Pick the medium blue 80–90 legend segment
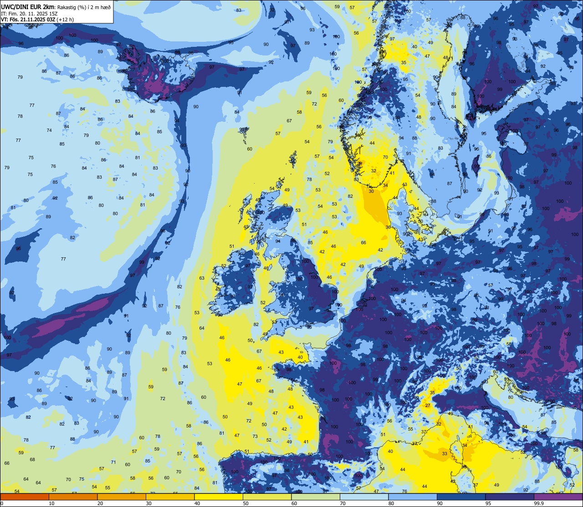The height and width of the screenshot is (507, 583). point(413,497)
